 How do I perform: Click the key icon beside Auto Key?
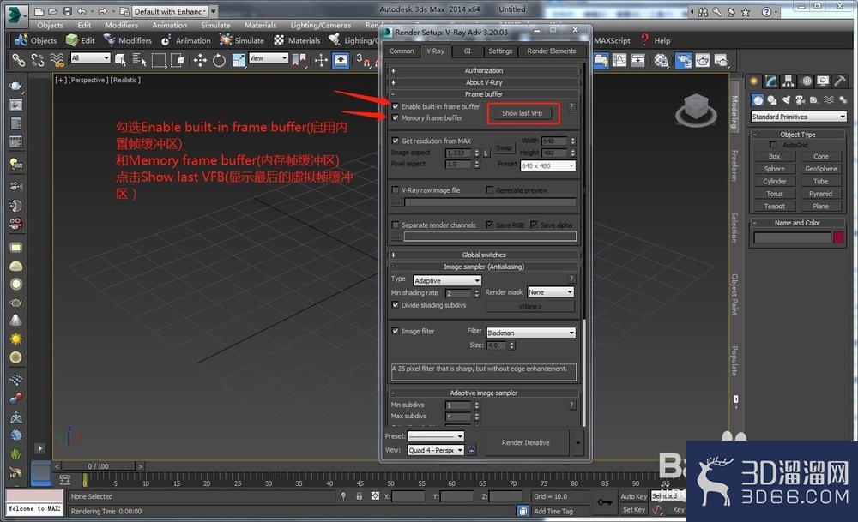[605, 501]
